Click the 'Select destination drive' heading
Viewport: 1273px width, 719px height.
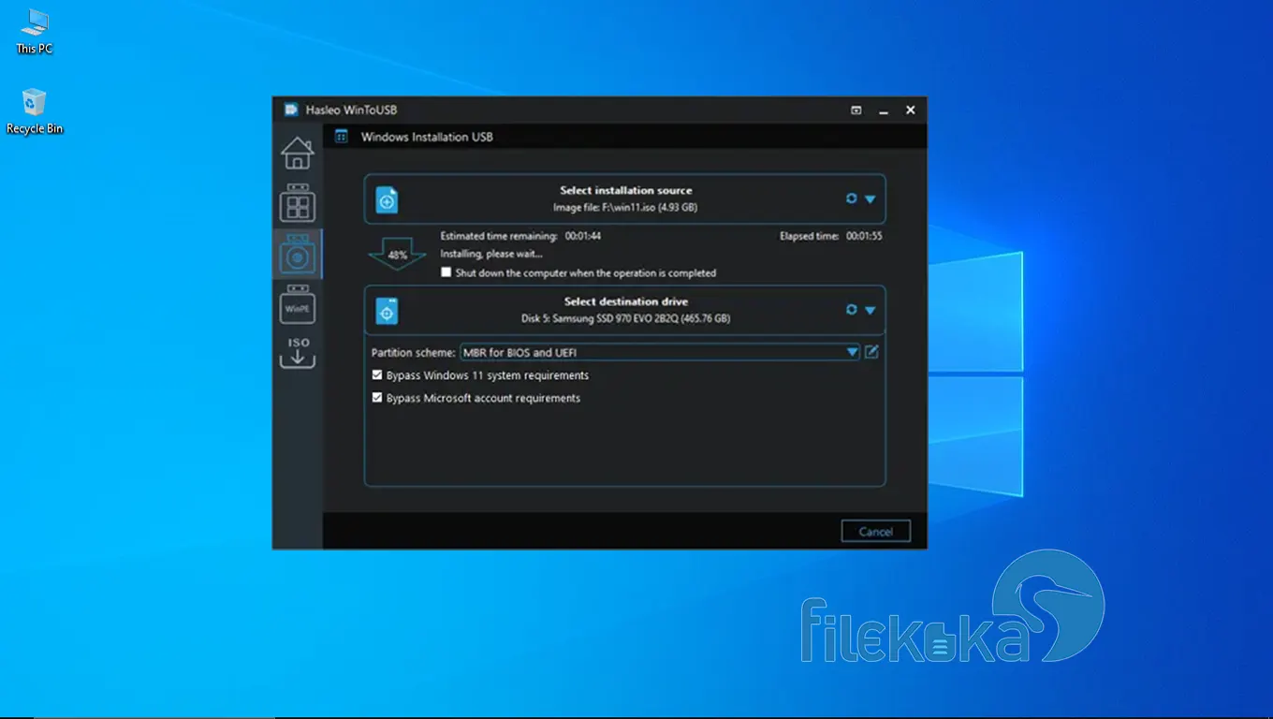626,301
